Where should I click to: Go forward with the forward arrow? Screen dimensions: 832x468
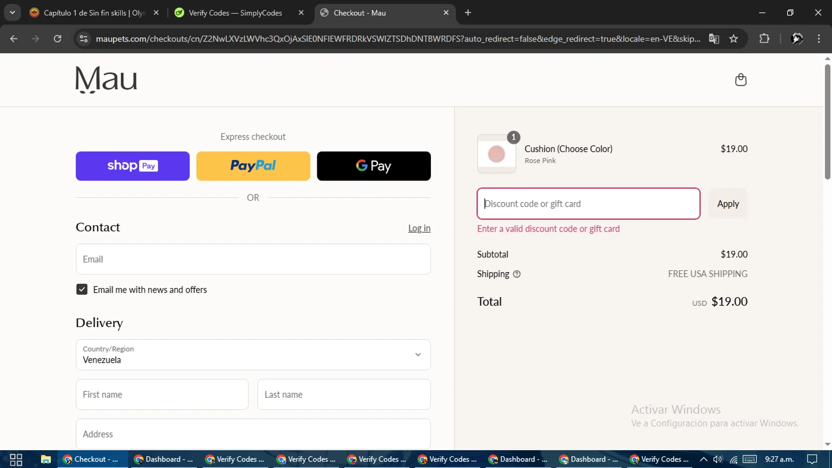coord(35,39)
